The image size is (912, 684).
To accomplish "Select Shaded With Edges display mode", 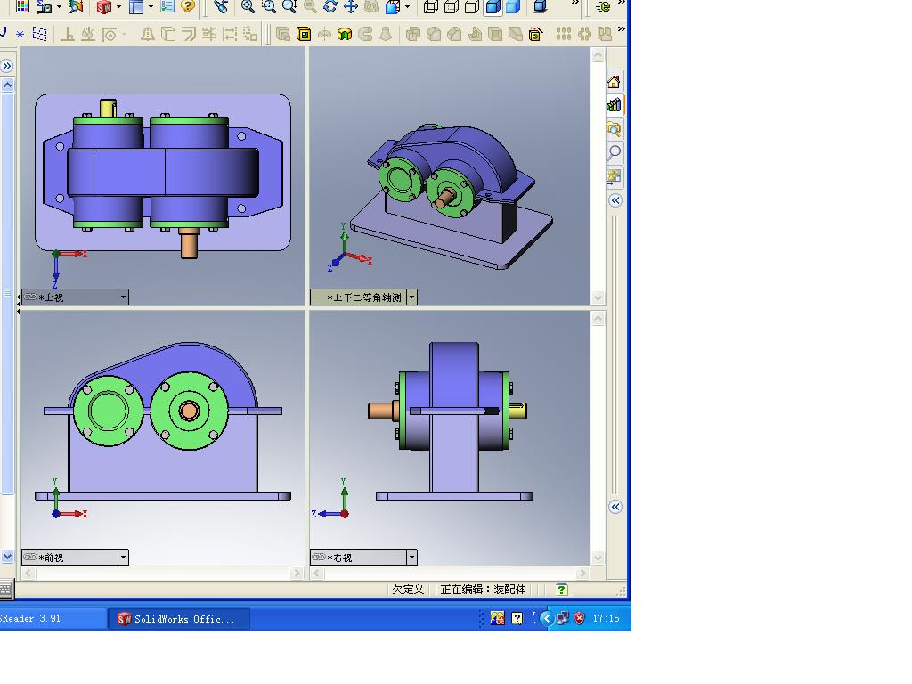I will point(493,7).
